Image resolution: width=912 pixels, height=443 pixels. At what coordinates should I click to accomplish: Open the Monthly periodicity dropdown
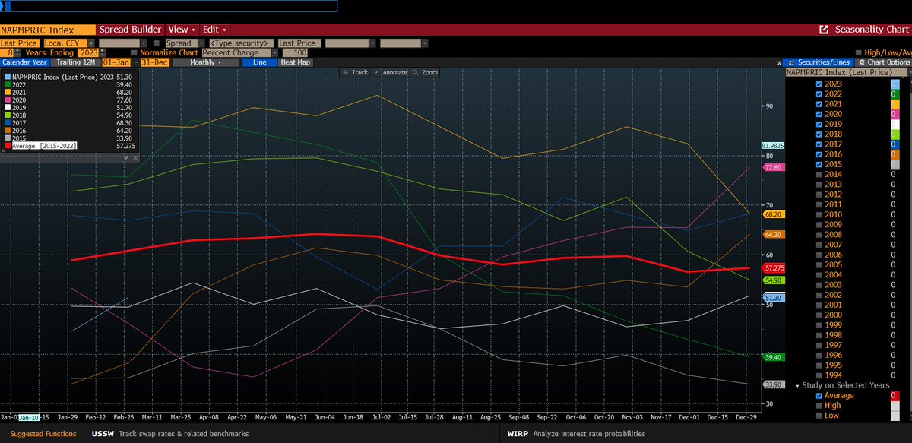pos(205,62)
